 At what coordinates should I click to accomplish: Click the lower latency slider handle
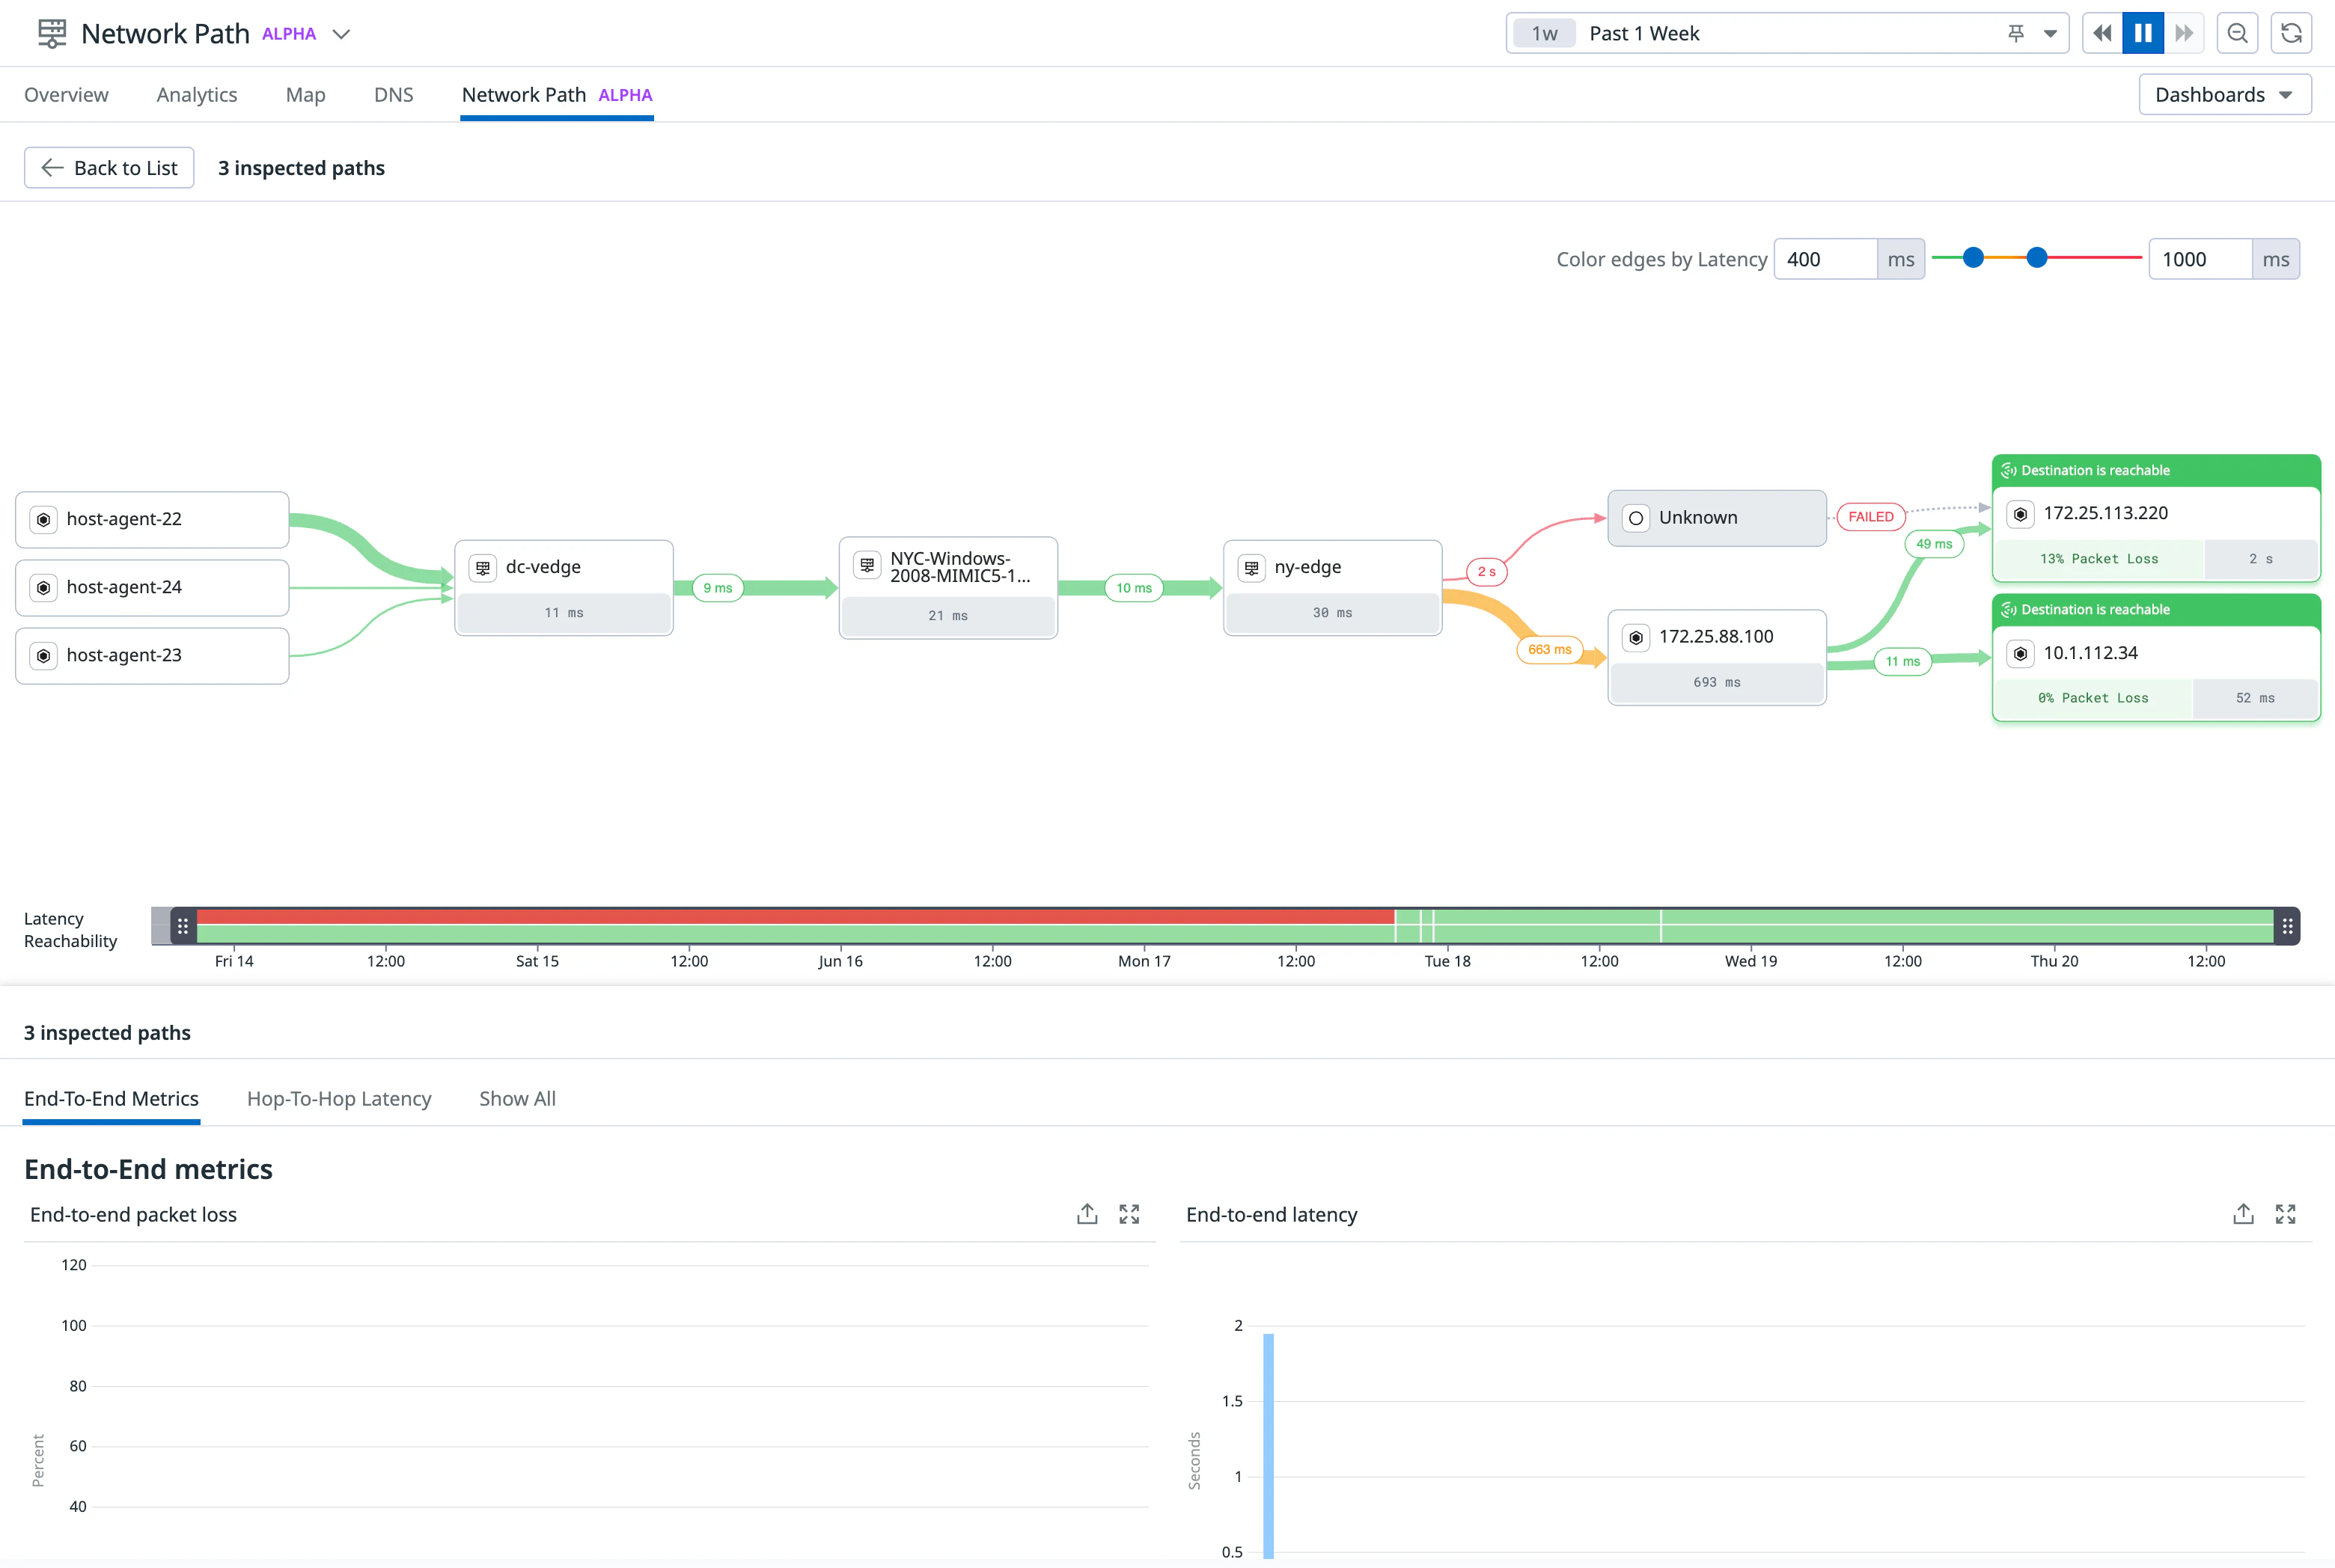click(x=1973, y=258)
